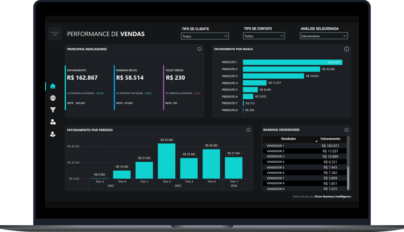Click the R$ 106.921 value
404x232 pixels.
point(330,146)
